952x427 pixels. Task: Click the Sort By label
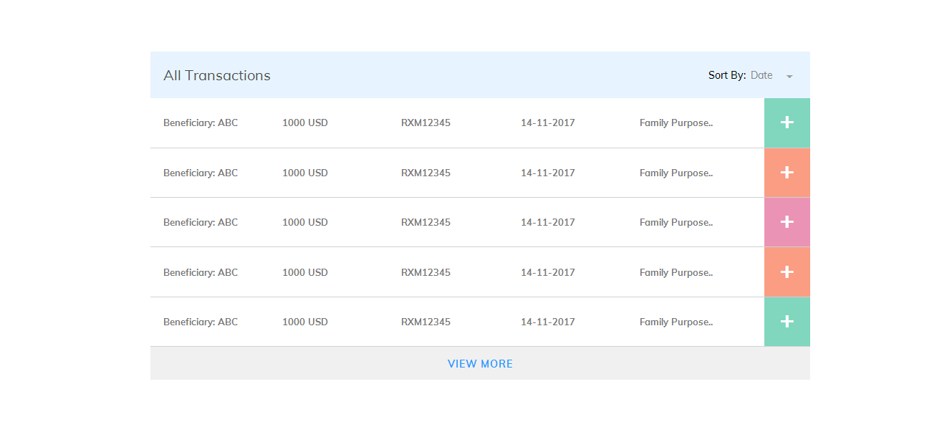(x=727, y=75)
